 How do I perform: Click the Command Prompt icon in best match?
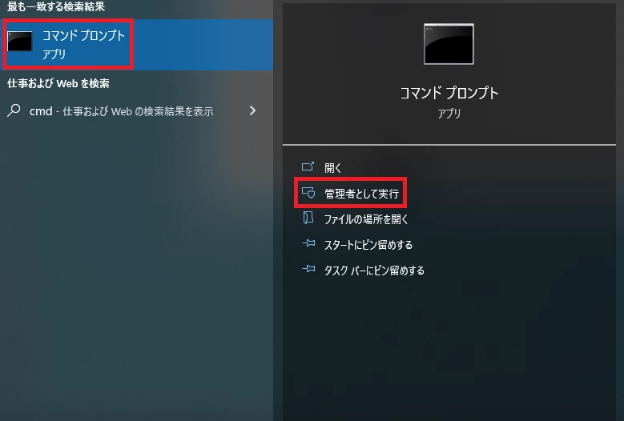(x=19, y=42)
